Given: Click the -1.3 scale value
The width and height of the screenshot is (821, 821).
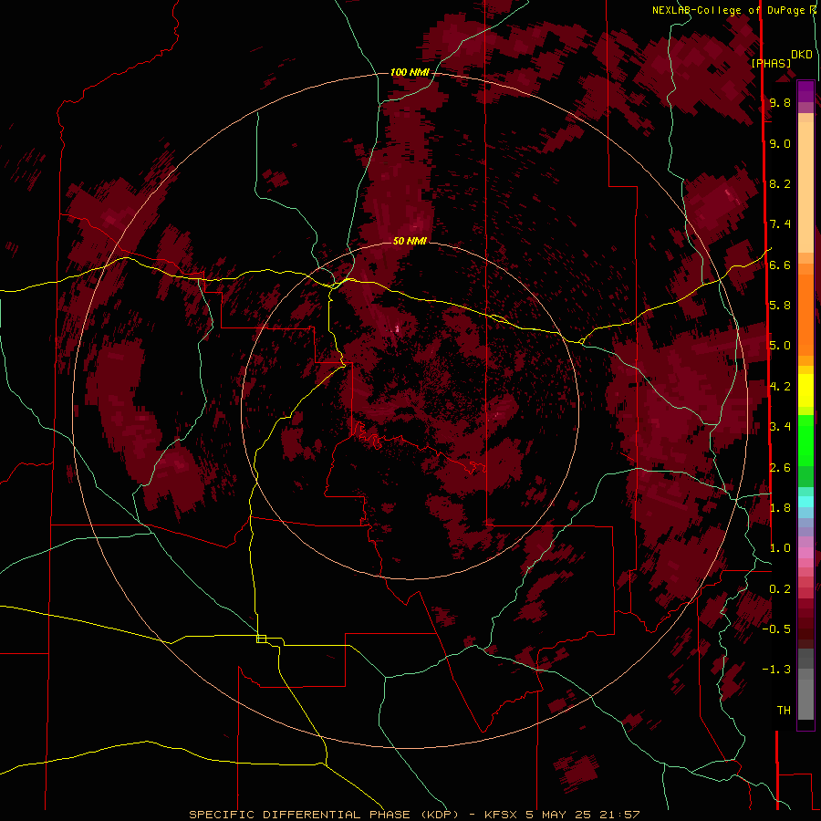Looking at the screenshot, I should 776,670.
